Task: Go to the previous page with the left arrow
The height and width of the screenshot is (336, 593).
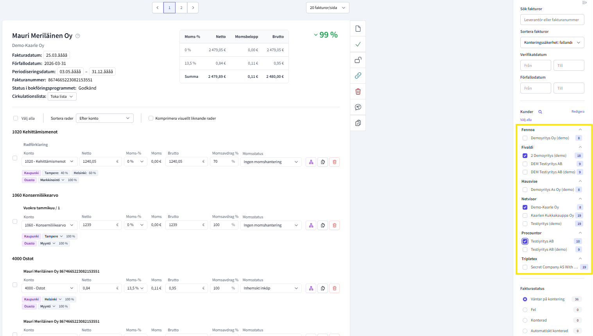Action: (158, 7)
